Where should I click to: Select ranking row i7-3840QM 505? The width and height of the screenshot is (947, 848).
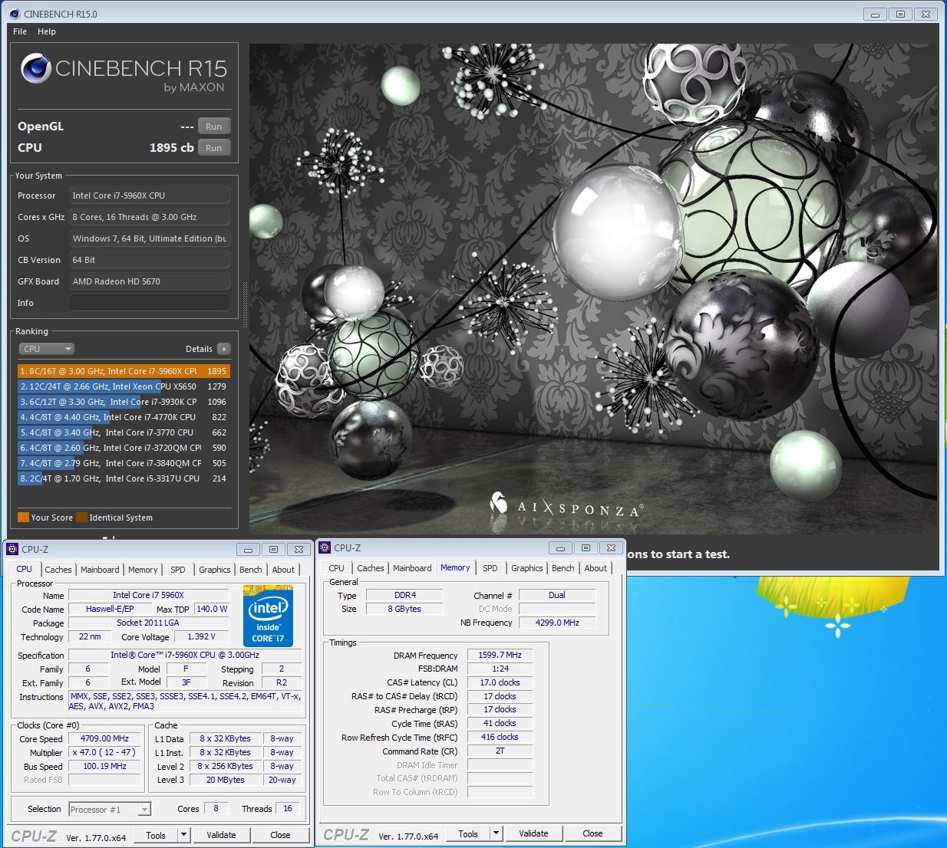(x=124, y=463)
